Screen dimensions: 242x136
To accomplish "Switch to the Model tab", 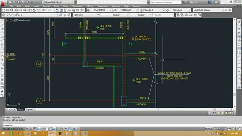I will [x=21, y=109].
